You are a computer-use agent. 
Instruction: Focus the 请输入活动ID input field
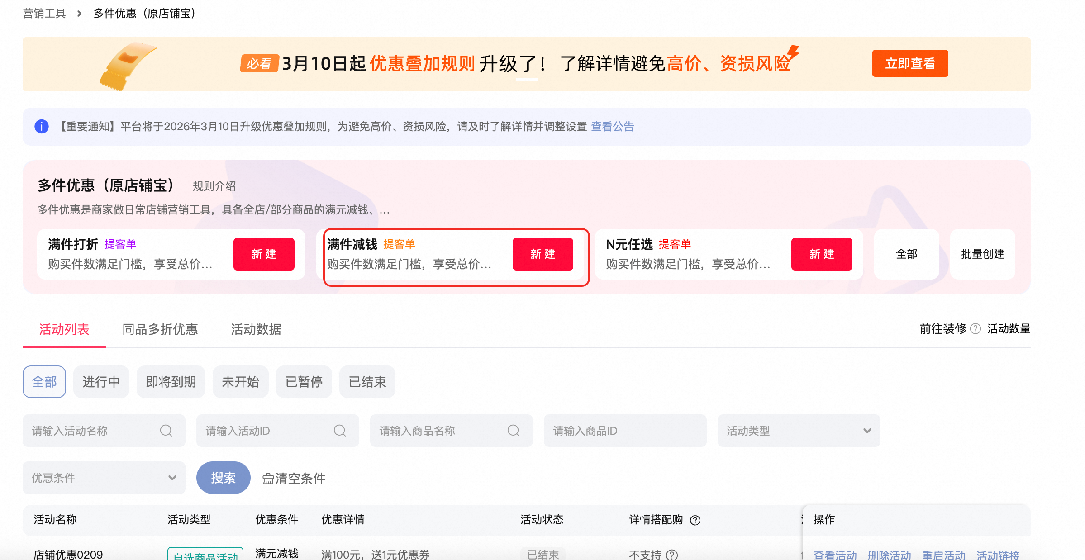pyautogui.click(x=278, y=431)
